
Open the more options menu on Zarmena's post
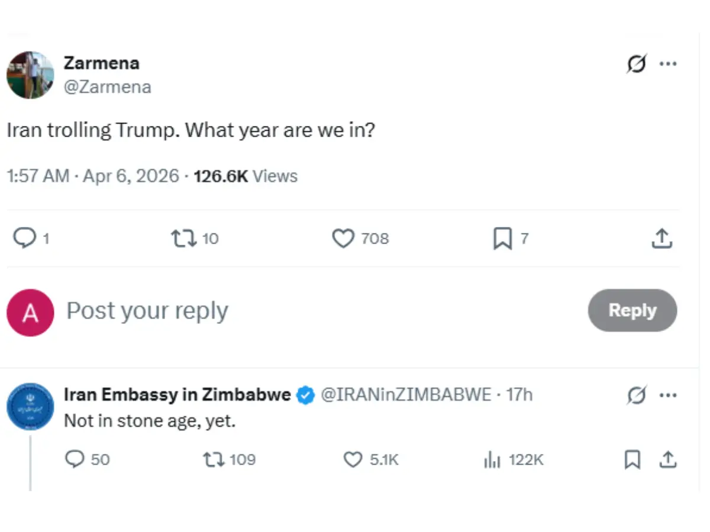click(x=668, y=64)
